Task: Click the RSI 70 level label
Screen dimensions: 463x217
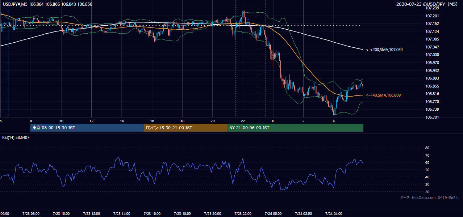Action: [x=427, y=155]
